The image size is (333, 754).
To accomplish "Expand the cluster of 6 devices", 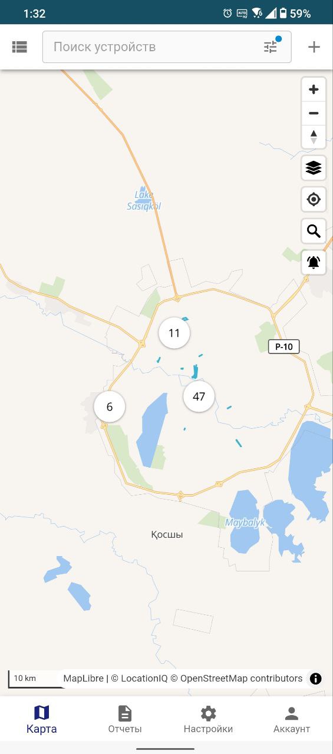I will tap(110, 406).
